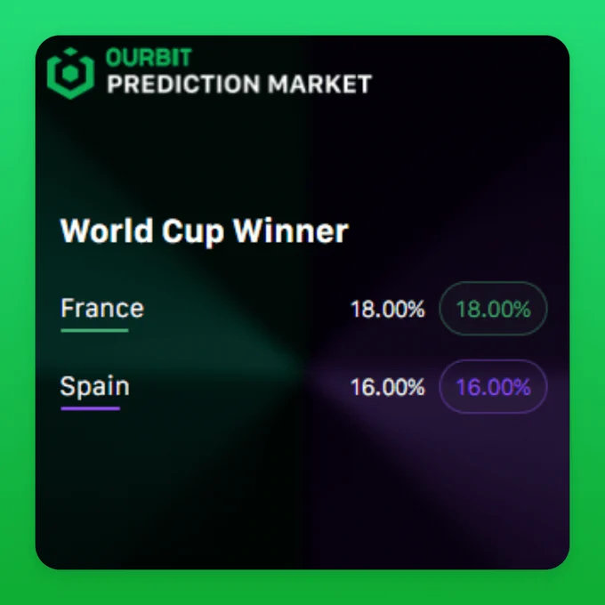Buy Spain via the purple 16.00% pill
The image size is (605, 605).
pyautogui.click(x=493, y=387)
